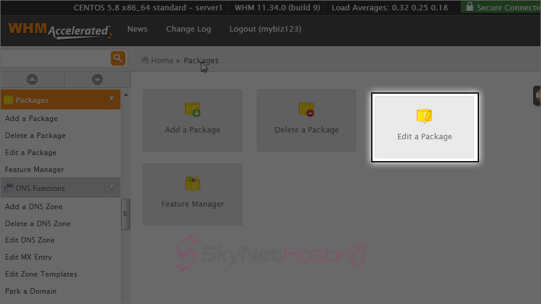The height and width of the screenshot is (304, 541).
Task: Open Park a Domain in sidebar
Action: [x=30, y=291]
